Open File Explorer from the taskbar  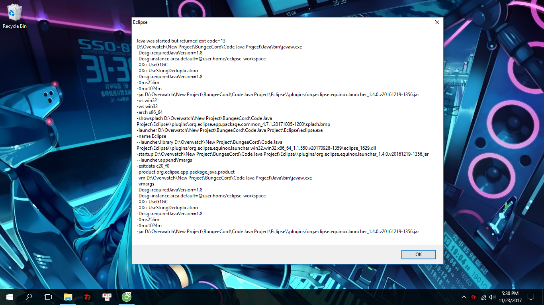click(x=68, y=297)
